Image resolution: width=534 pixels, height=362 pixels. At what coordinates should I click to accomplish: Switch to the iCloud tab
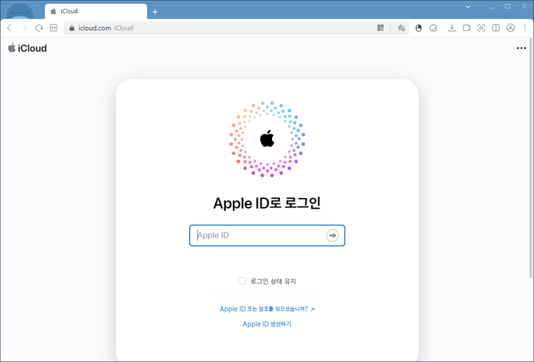[x=96, y=11]
